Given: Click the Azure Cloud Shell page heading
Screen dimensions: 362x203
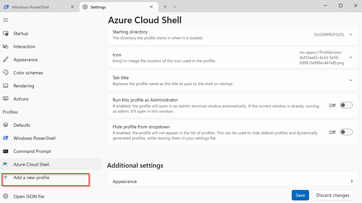Looking at the screenshot, I should [x=145, y=20].
